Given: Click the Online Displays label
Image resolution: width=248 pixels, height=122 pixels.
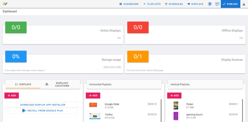Looking at the screenshot, I should click(x=110, y=31).
